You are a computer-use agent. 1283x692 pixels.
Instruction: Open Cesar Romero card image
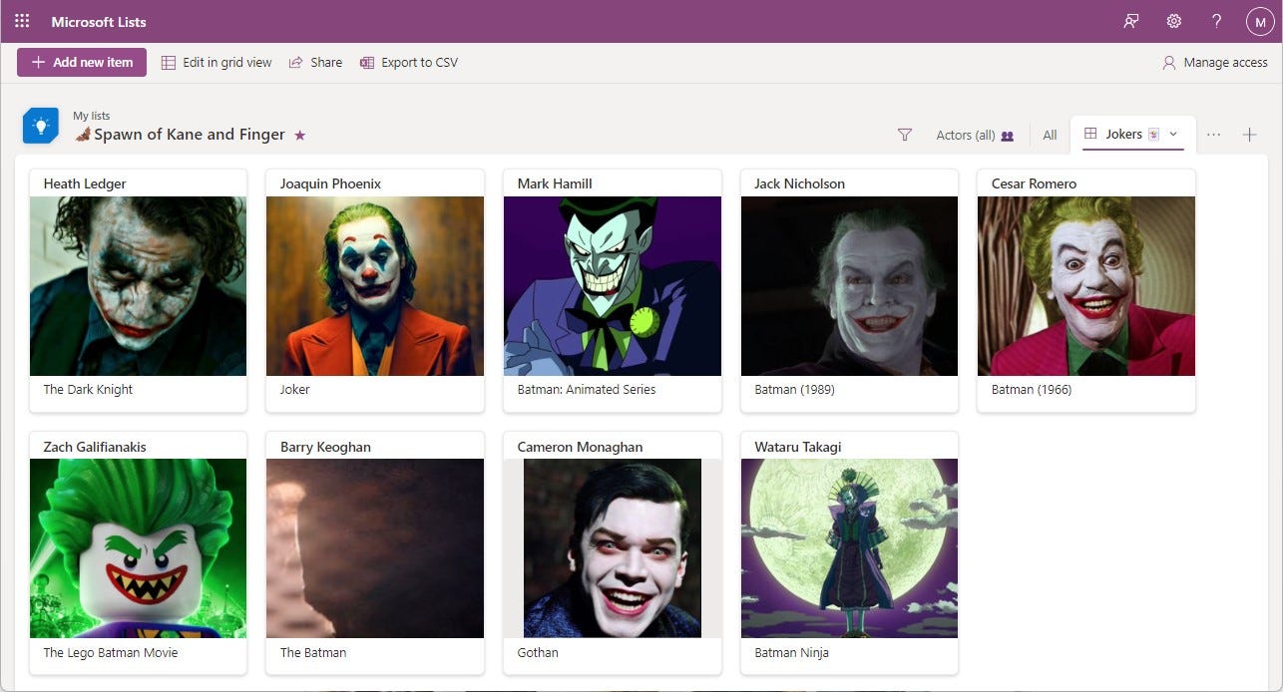[1086, 286]
